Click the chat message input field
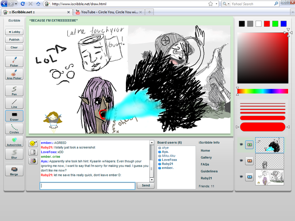Viewport: 295px width, 221px height. (88, 186)
